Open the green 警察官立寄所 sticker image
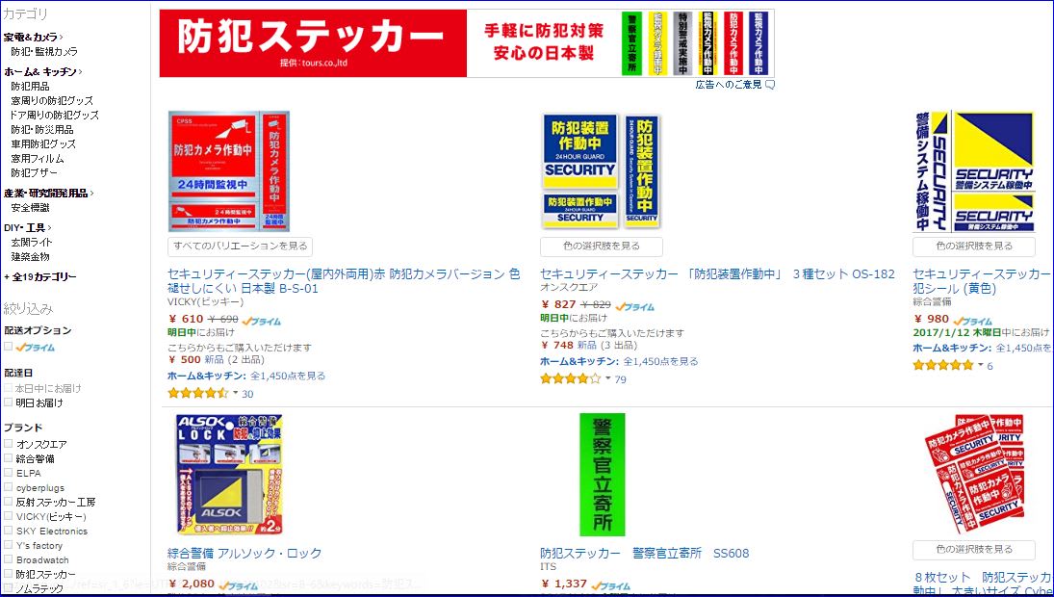Viewport: 1054px width, 597px height. click(x=603, y=474)
